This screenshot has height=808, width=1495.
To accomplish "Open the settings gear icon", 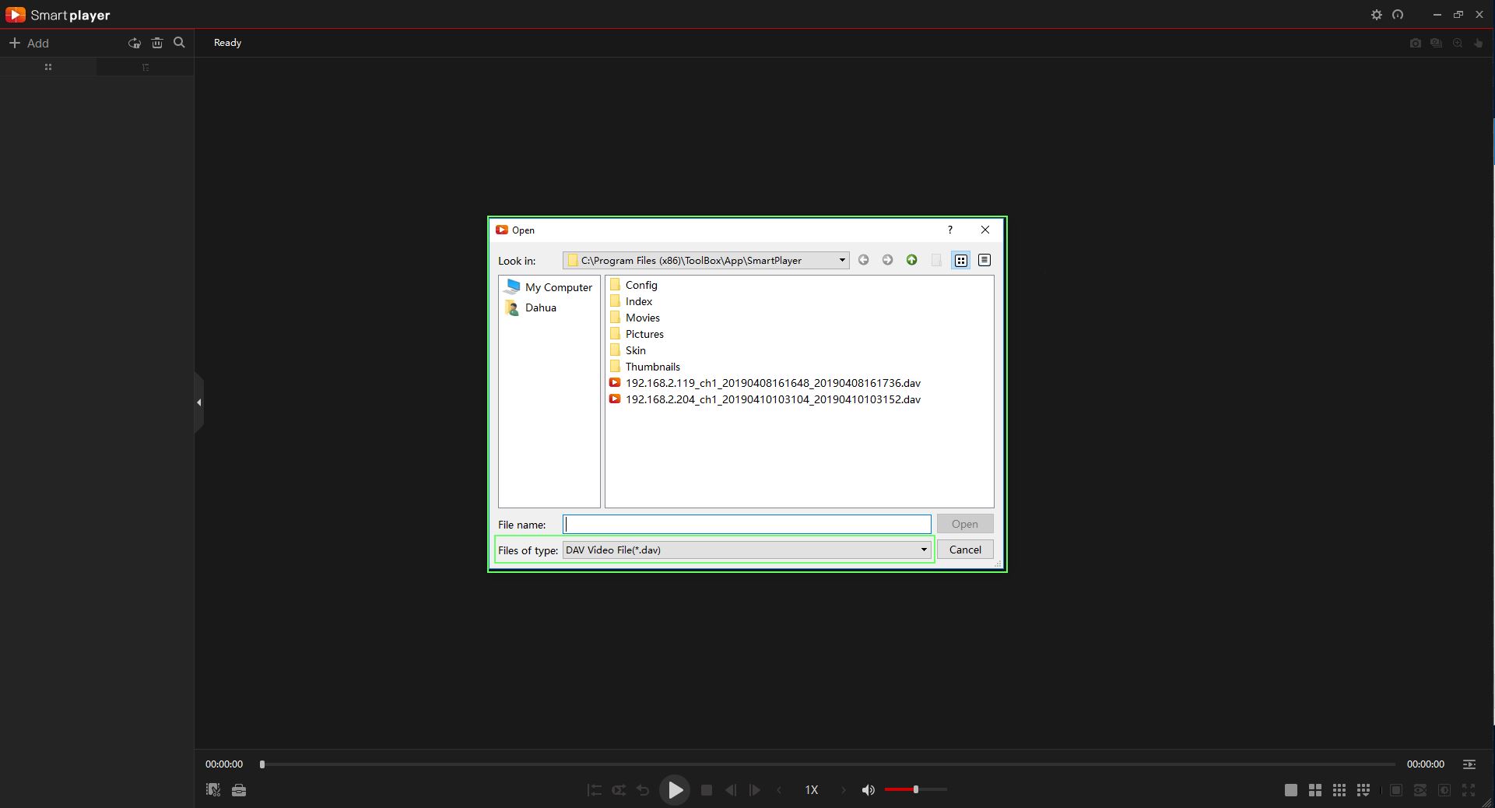I will tap(1376, 15).
